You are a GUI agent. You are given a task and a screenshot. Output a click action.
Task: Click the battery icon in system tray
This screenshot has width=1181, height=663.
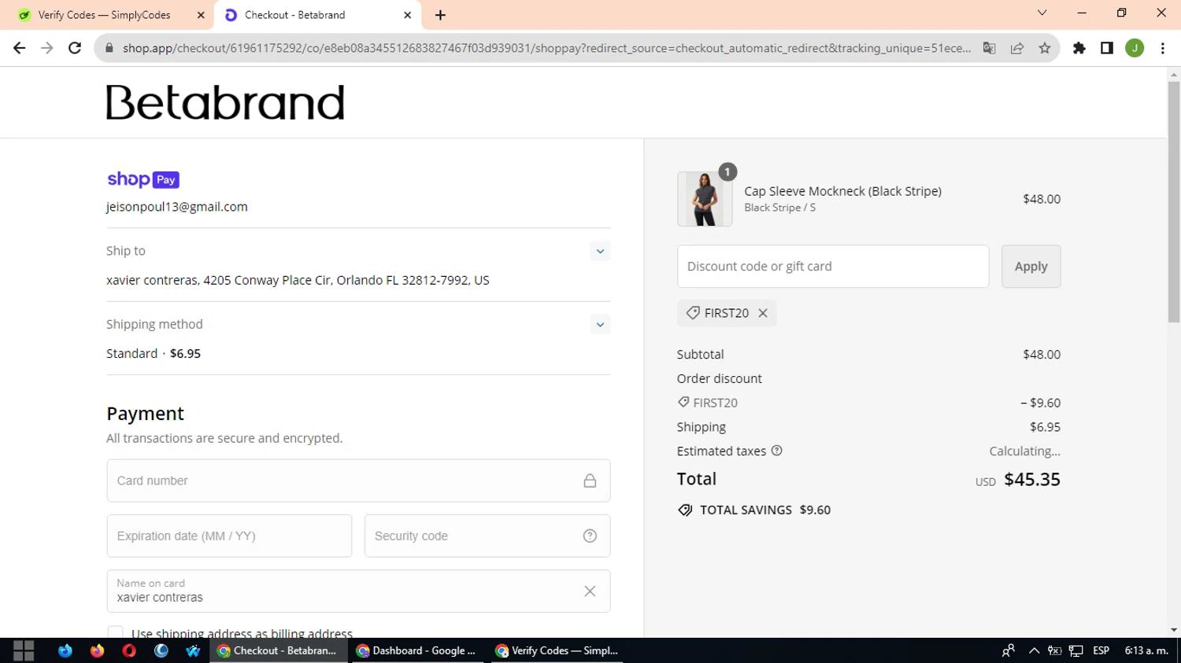(1055, 650)
